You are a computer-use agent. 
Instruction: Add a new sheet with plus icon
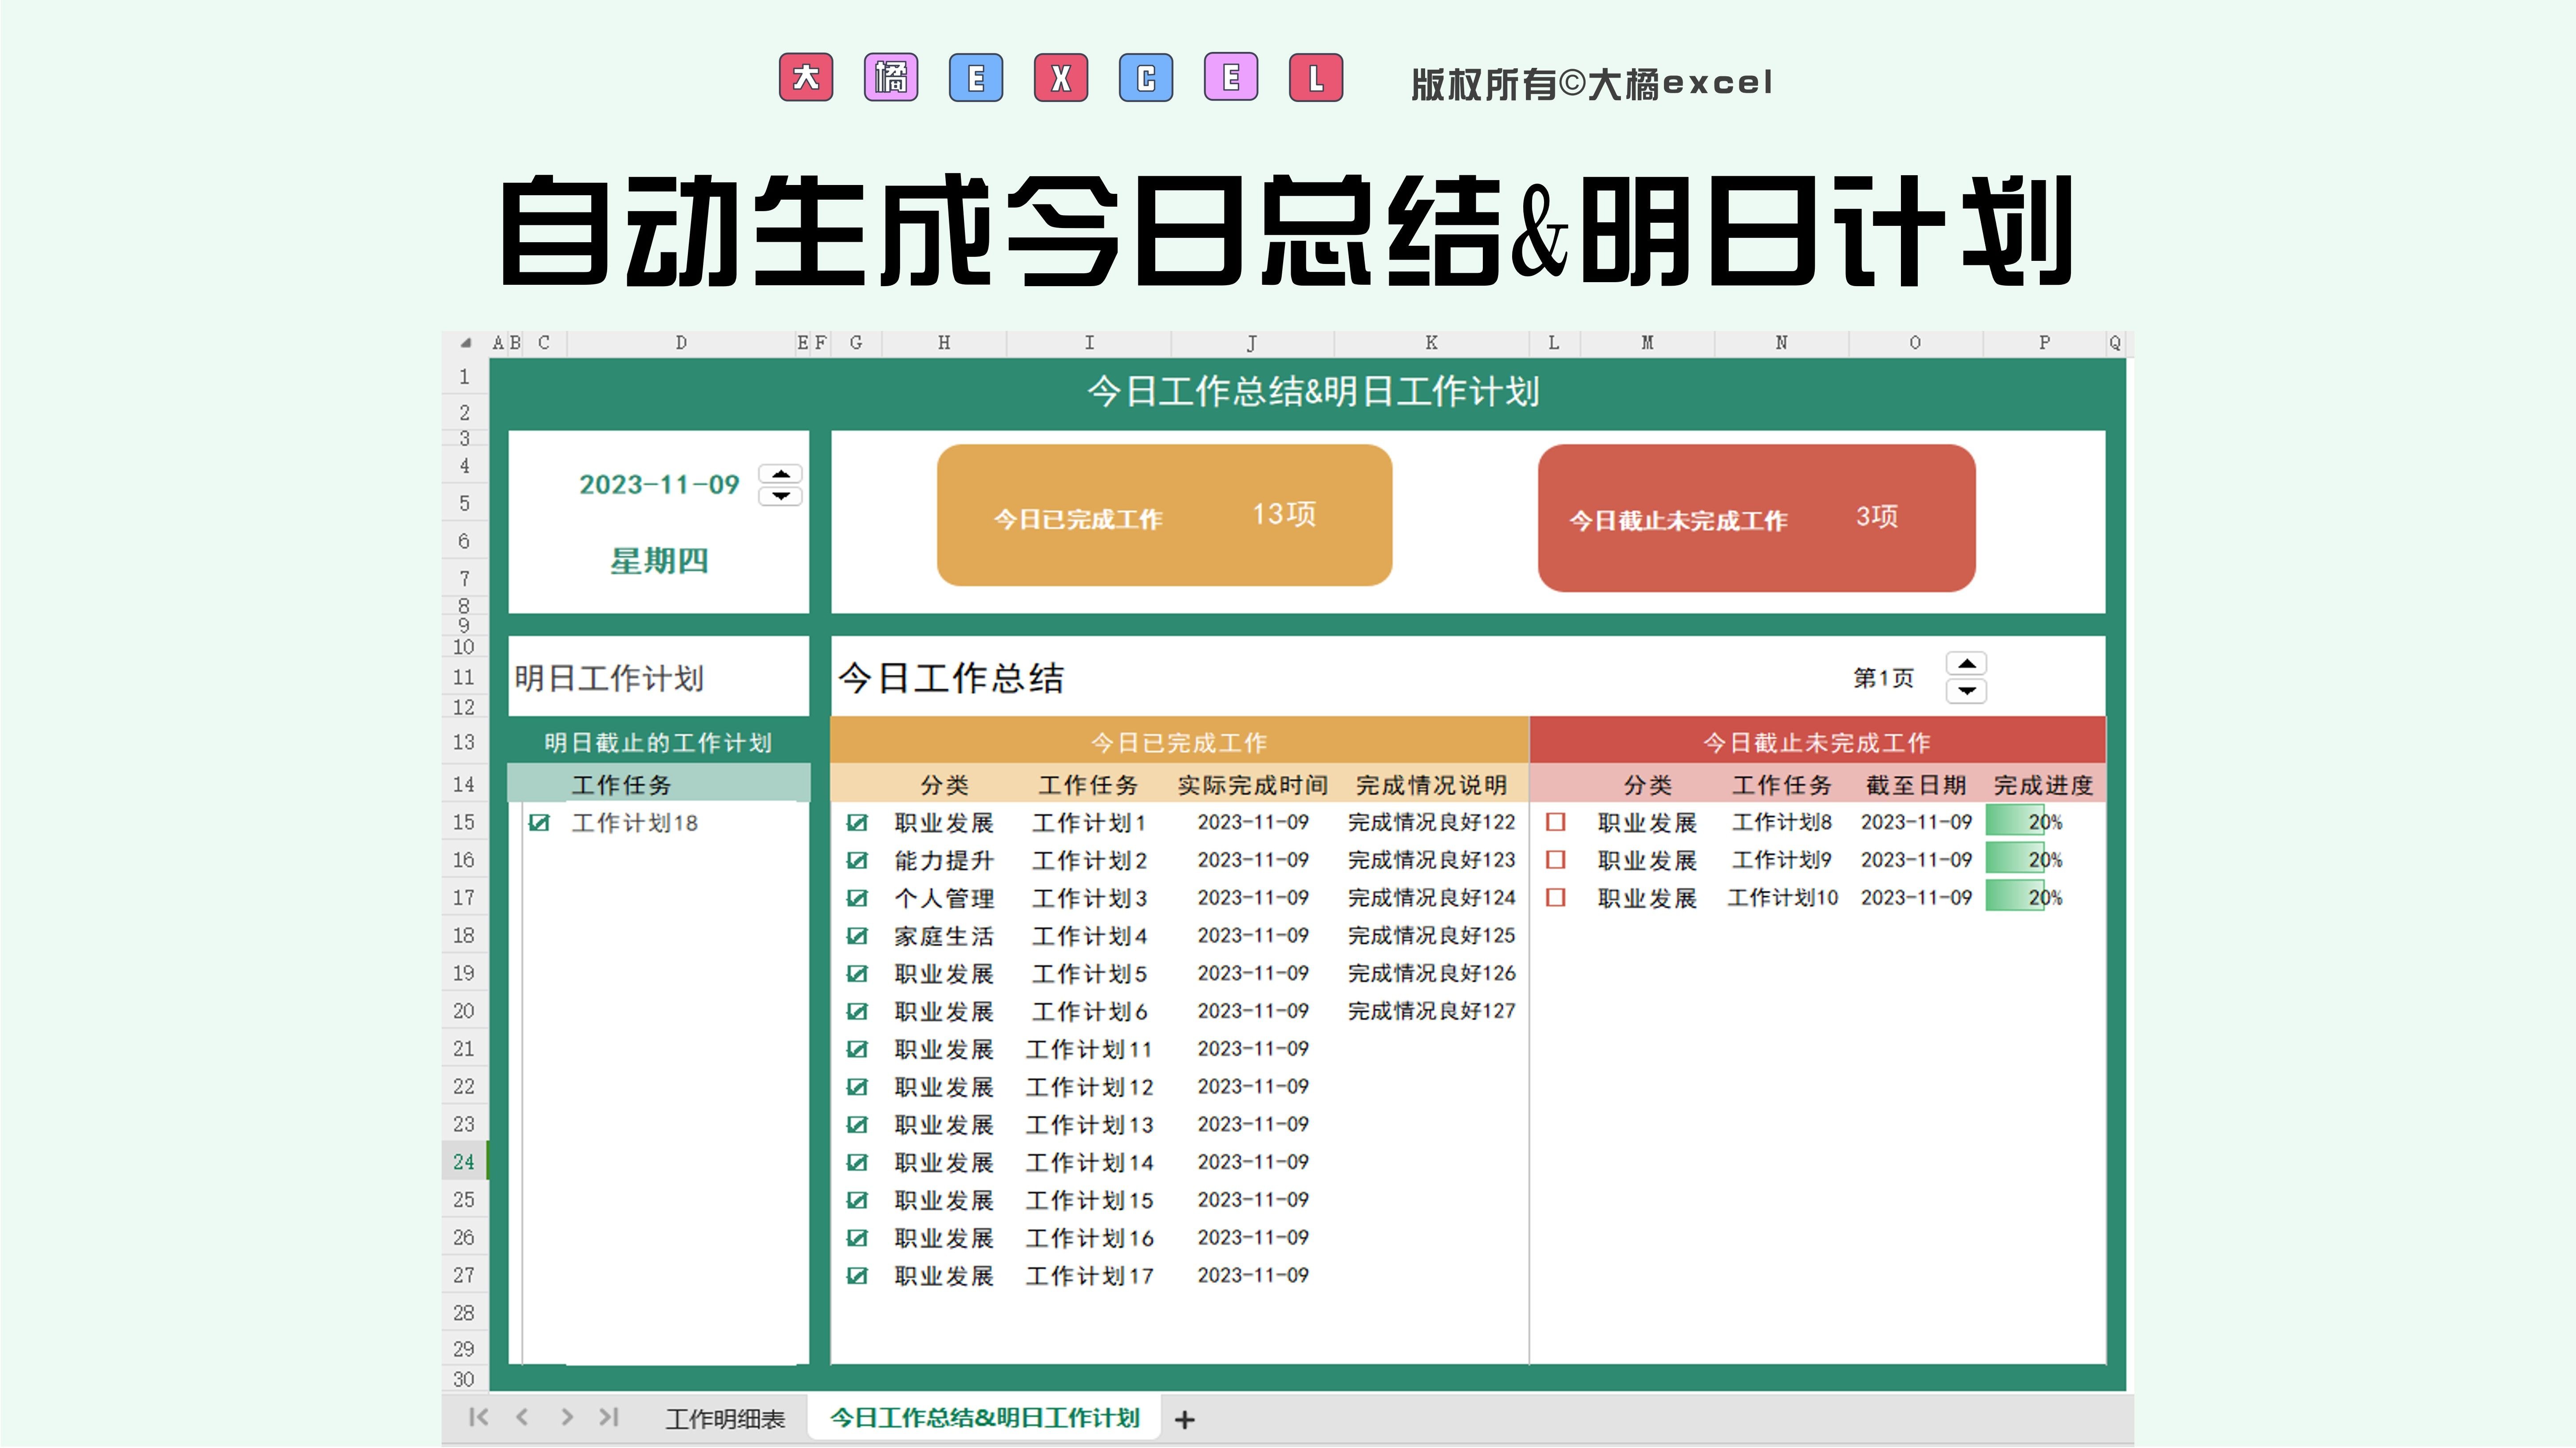pos(1184,1419)
